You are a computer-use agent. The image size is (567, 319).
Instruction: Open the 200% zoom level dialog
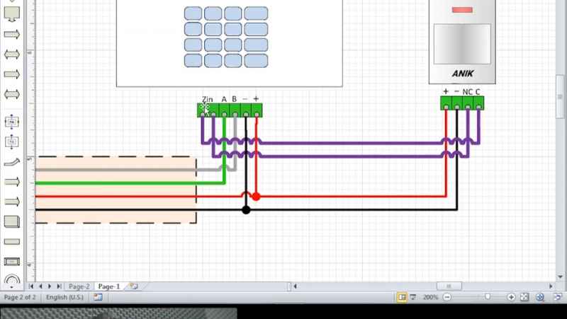coord(430,298)
